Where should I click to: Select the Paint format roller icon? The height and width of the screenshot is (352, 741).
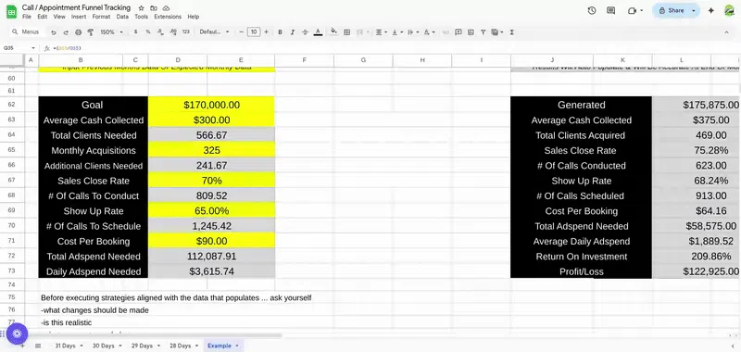pyautogui.click(x=90, y=32)
